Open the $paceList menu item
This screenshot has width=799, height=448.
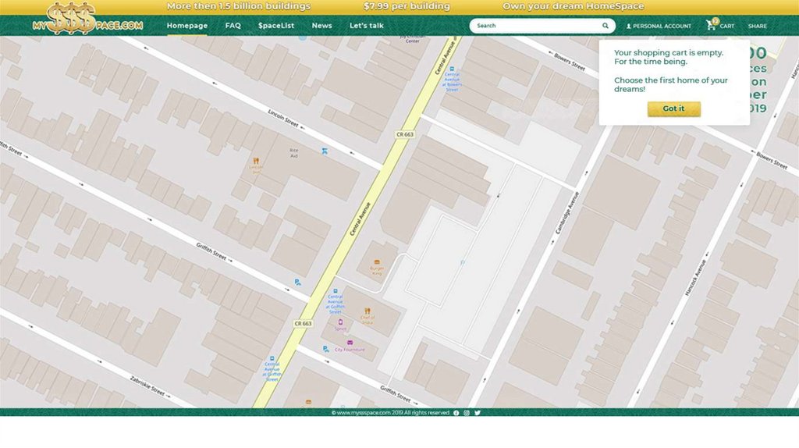coord(276,26)
